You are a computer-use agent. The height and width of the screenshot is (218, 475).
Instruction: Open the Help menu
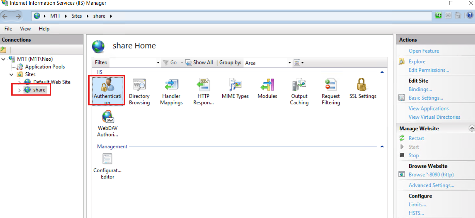point(44,29)
